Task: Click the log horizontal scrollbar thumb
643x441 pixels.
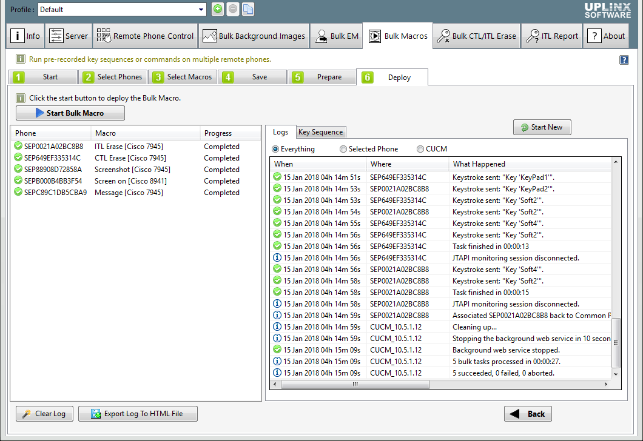Action: (x=355, y=384)
